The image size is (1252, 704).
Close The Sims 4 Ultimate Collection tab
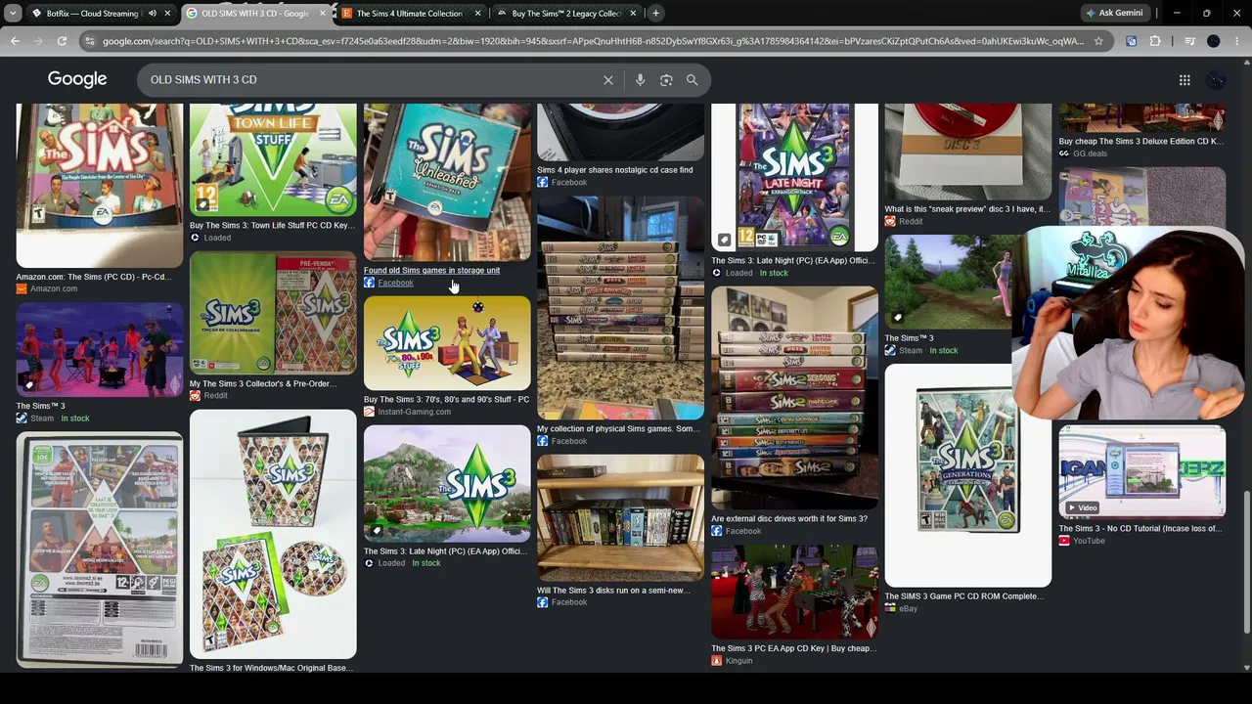(x=478, y=14)
